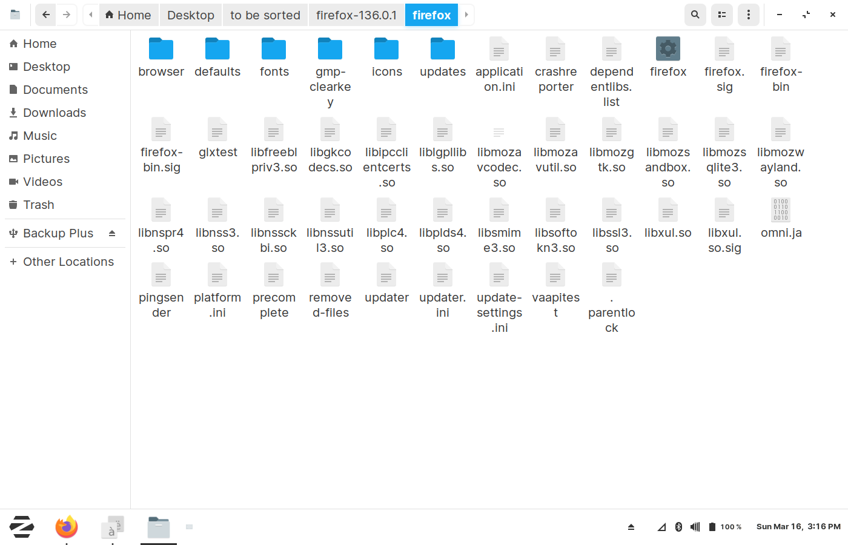Open the taskbar character map app
Screen dimensions: 848x545
(113, 527)
